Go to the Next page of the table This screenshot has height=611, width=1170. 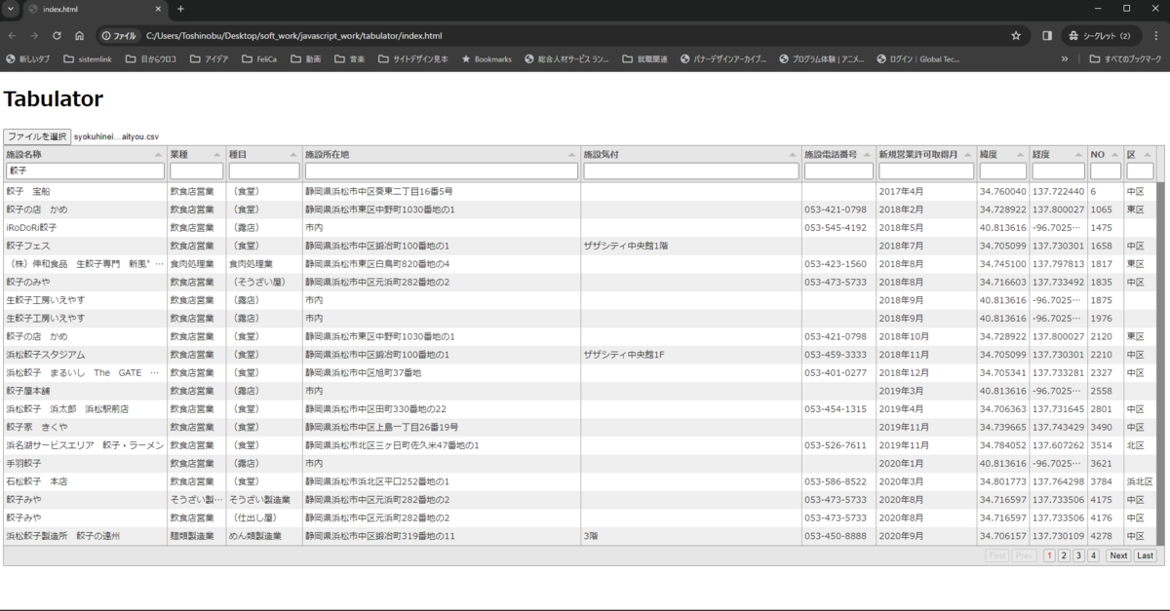1118,555
